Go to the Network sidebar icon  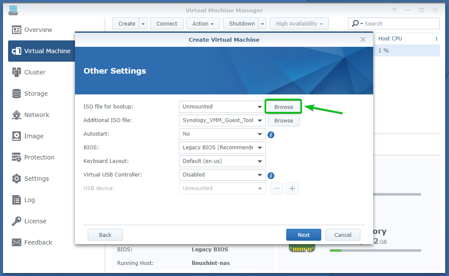point(17,115)
